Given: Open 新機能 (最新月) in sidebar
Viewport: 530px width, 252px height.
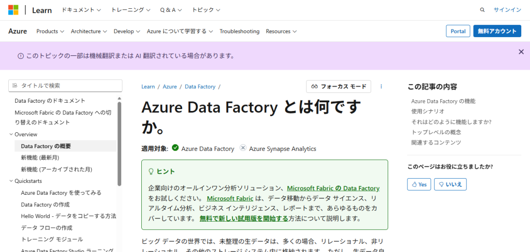Looking at the screenshot, I should tap(40, 157).
